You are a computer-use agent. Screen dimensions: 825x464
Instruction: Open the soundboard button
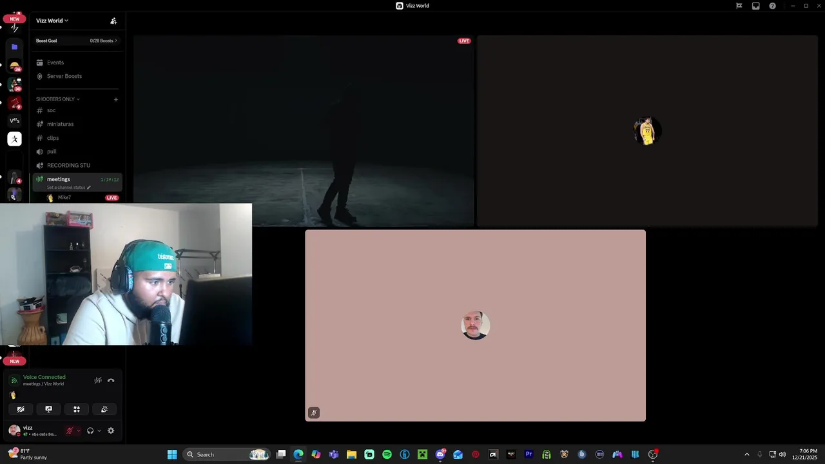pyautogui.click(x=104, y=409)
